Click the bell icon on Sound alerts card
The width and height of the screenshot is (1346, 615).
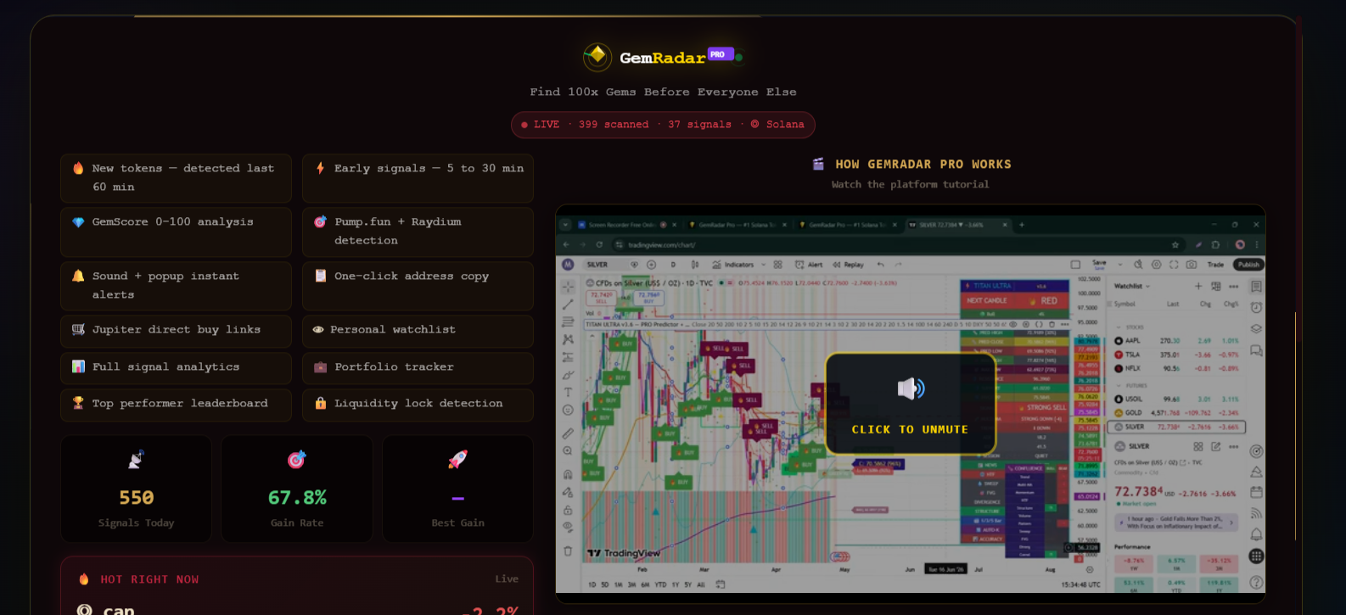click(78, 276)
